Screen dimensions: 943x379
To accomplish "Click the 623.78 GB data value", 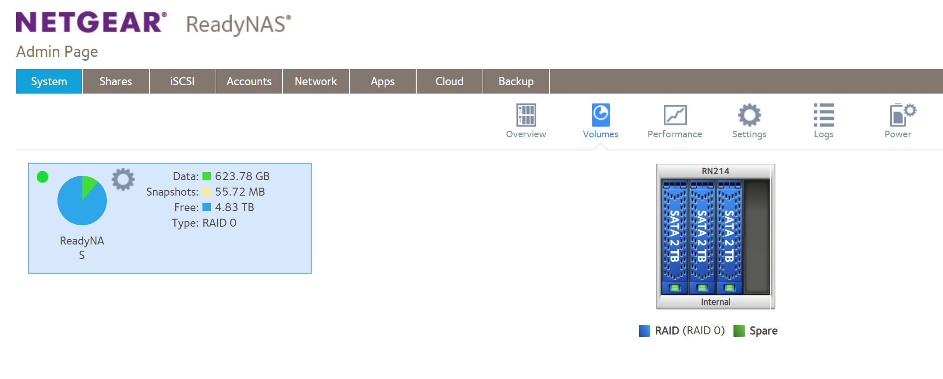I will click(242, 176).
